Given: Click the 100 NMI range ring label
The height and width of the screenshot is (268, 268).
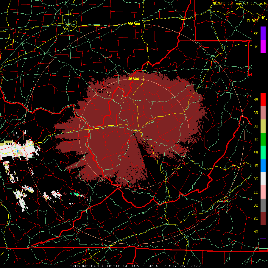Looking at the screenshot, I should pos(134,24).
